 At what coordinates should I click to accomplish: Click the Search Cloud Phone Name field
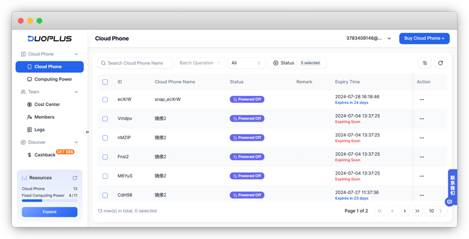pyautogui.click(x=135, y=63)
